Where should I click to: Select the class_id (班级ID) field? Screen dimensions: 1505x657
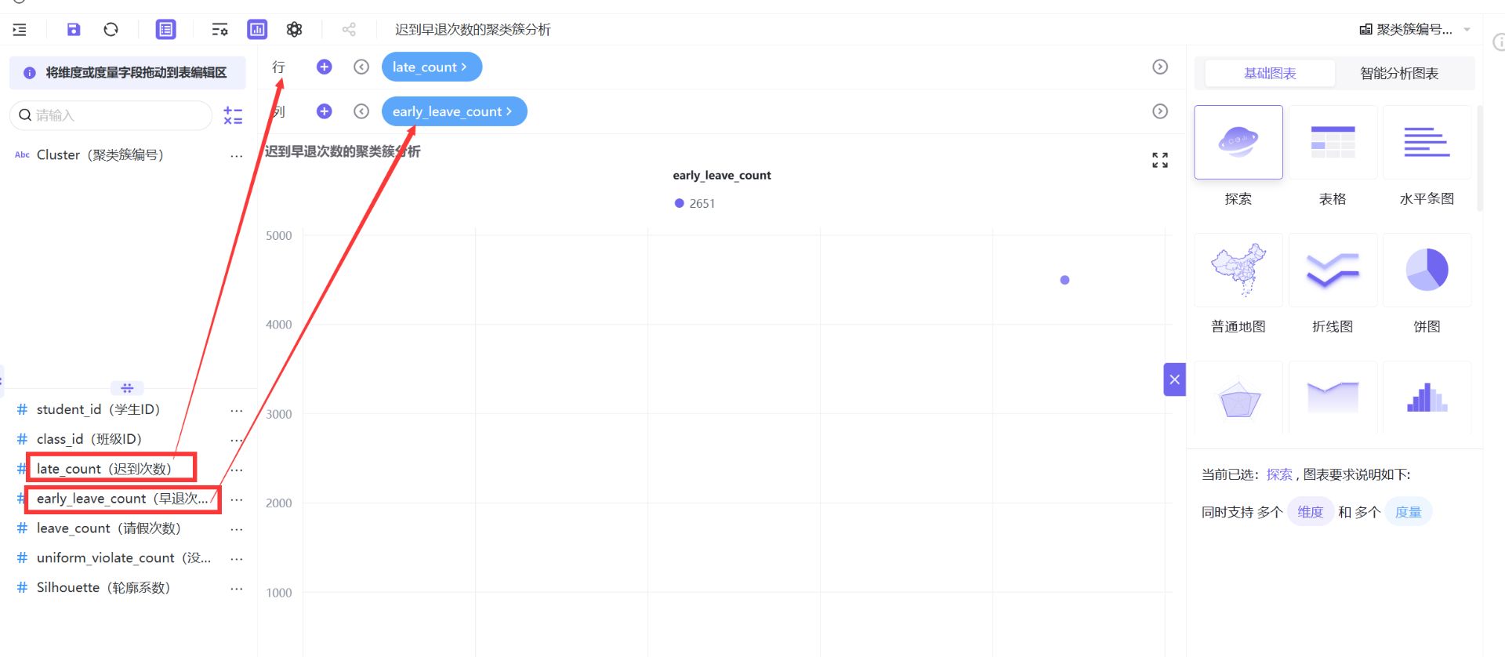[89, 439]
